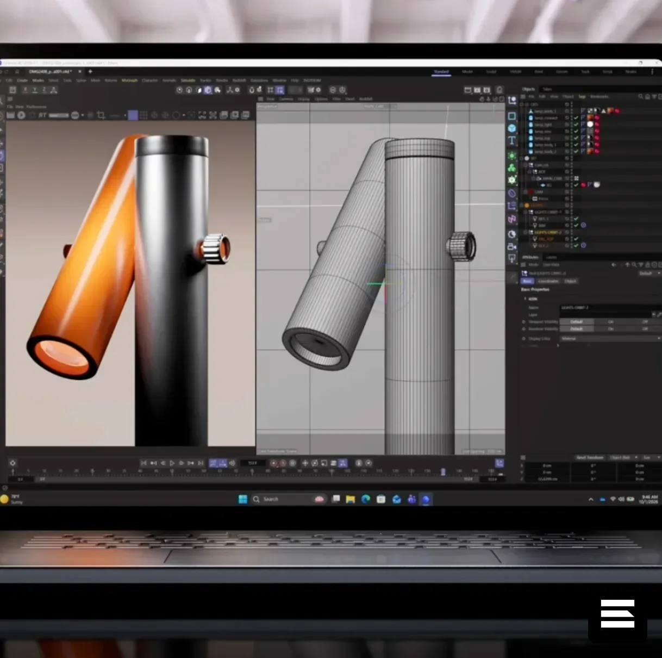Click the Rectangle spline tool icon

click(x=512, y=116)
